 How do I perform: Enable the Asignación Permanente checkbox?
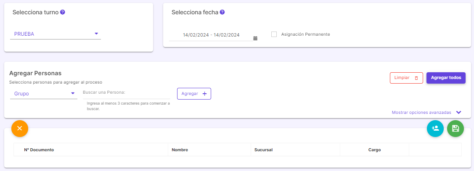pos(274,34)
